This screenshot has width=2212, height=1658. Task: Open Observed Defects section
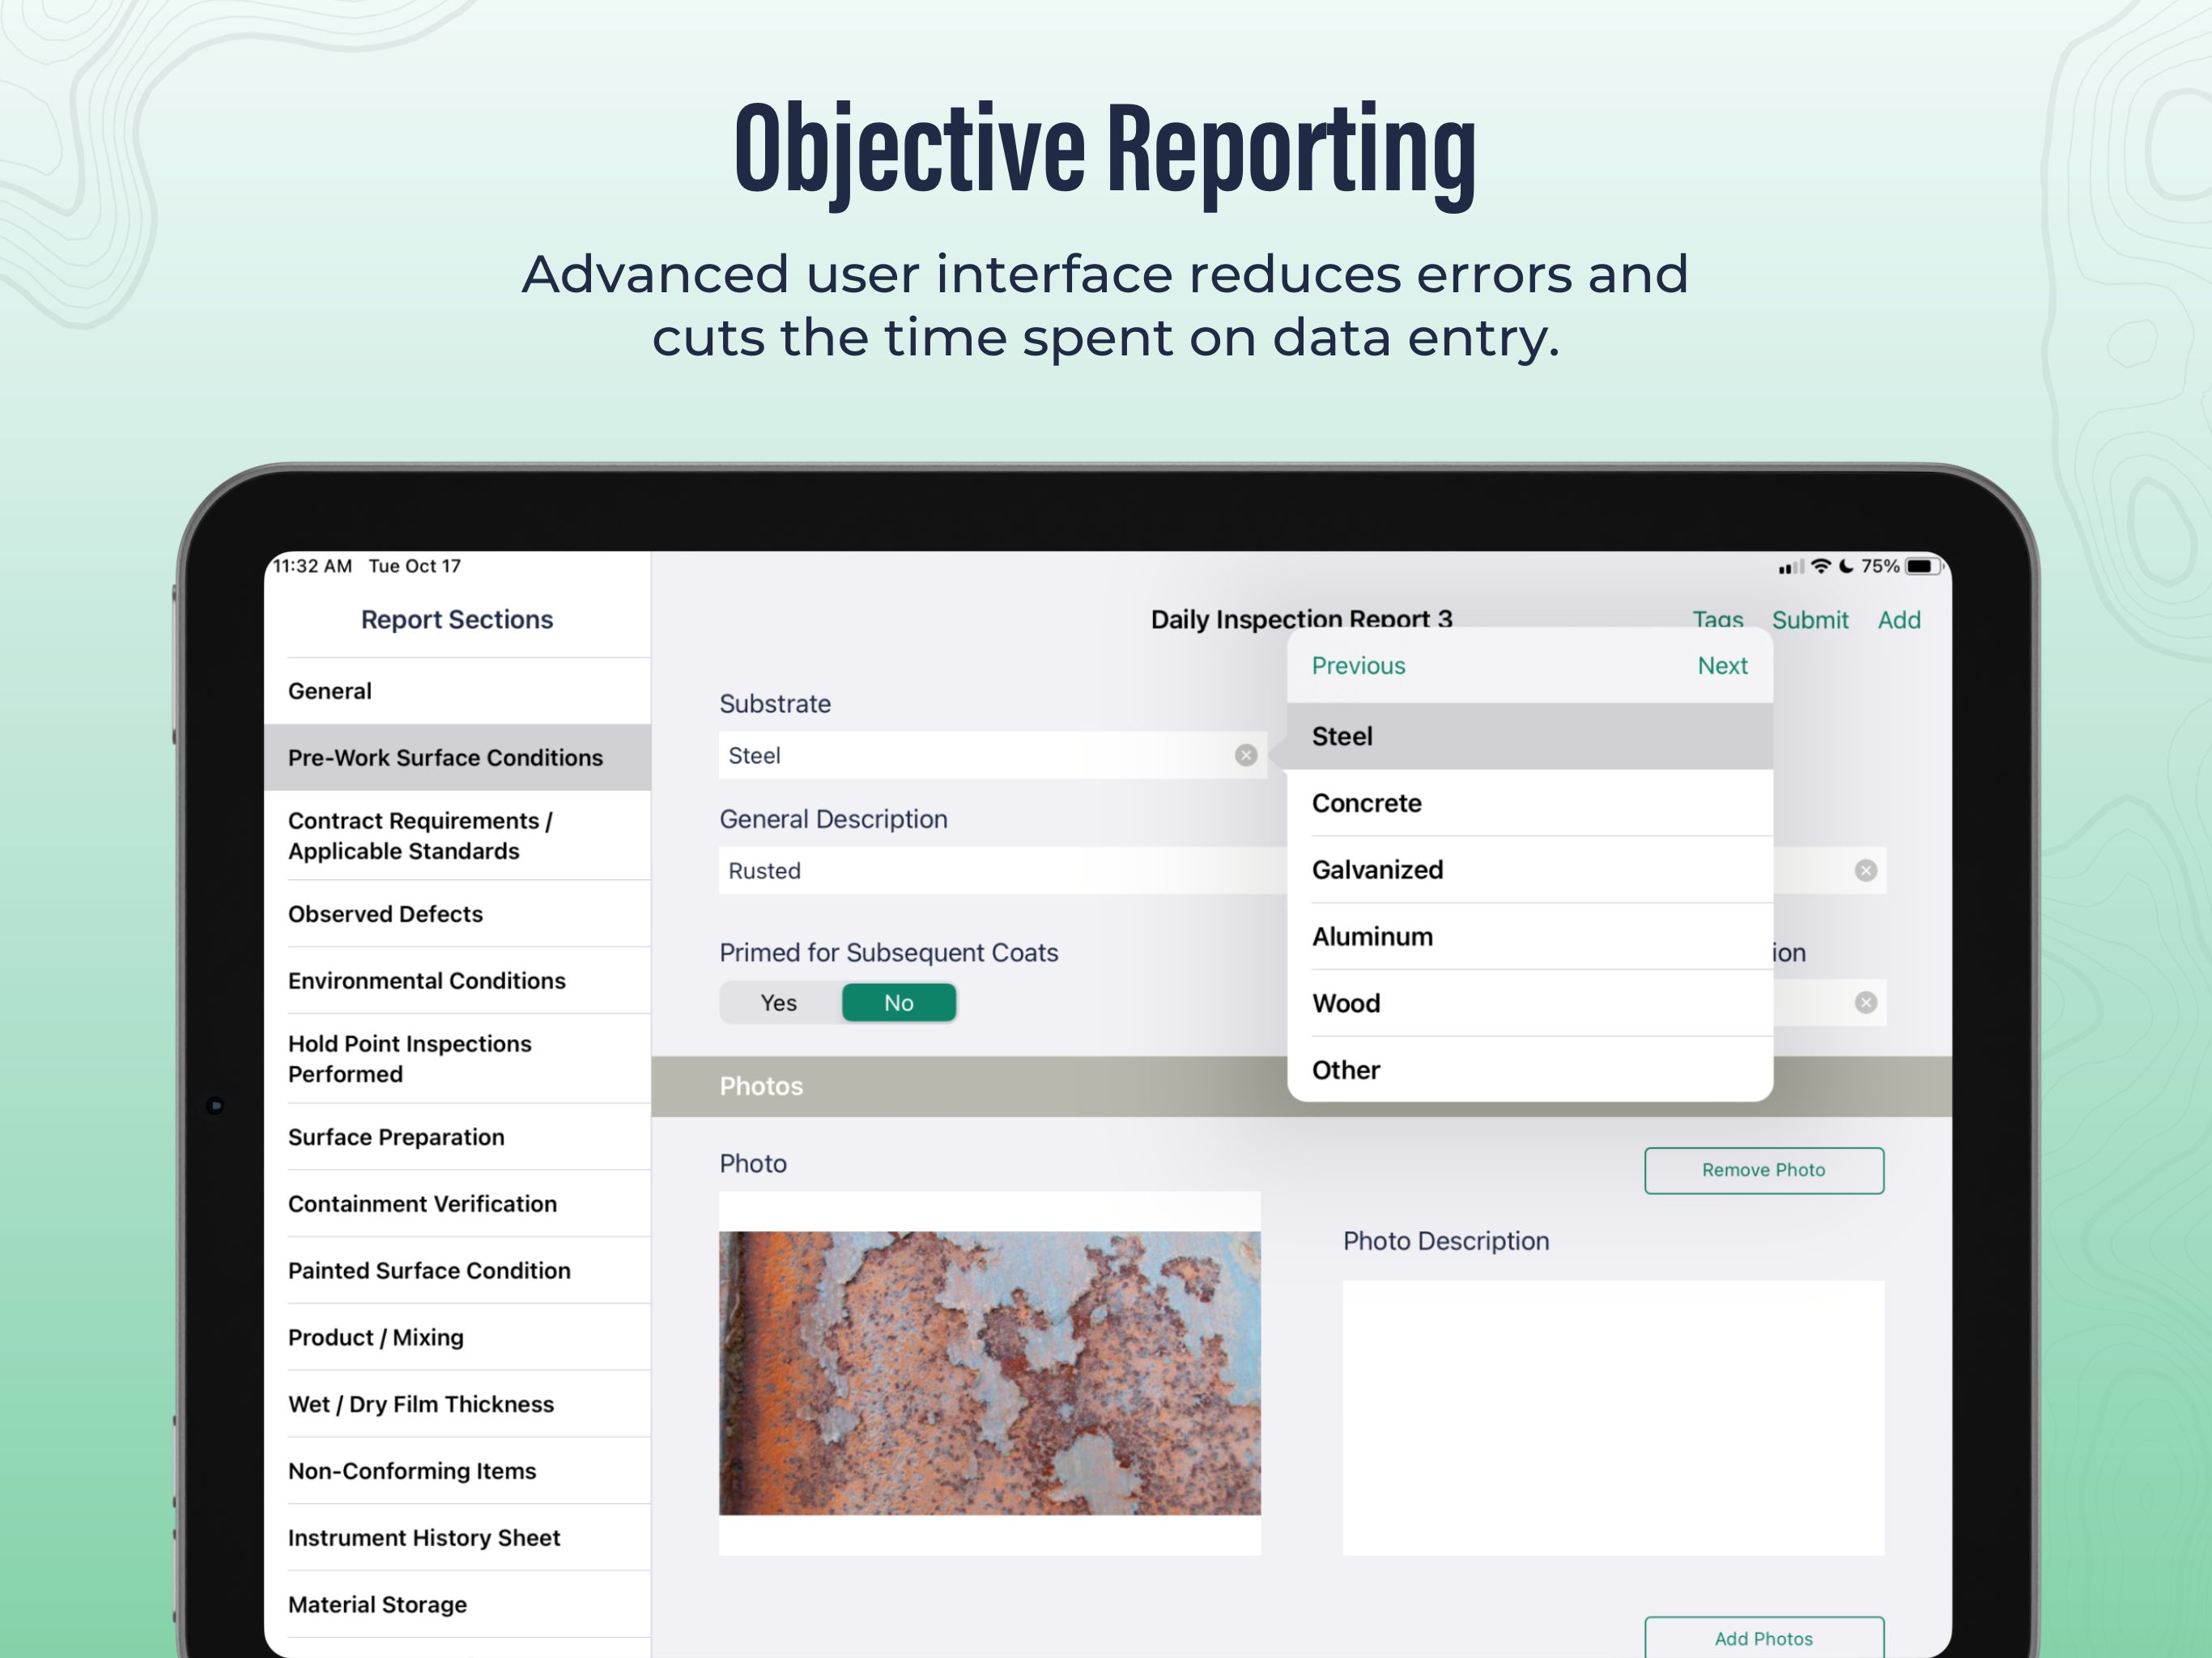coord(457,914)
